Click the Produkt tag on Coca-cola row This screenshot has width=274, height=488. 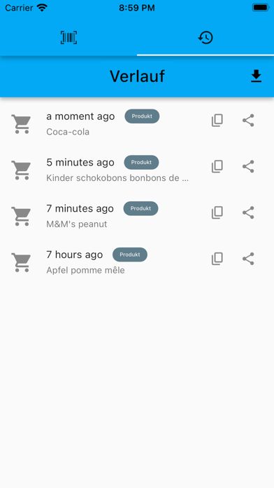pyautogui.click(x=142, y=116)
